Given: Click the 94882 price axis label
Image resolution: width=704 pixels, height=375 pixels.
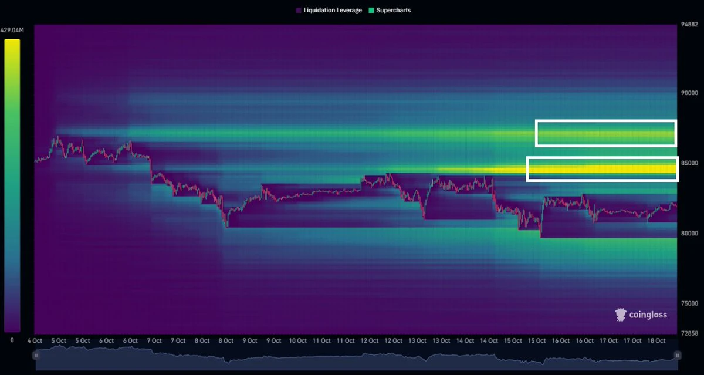Looking at the screenshot, I should pos(690,25).
